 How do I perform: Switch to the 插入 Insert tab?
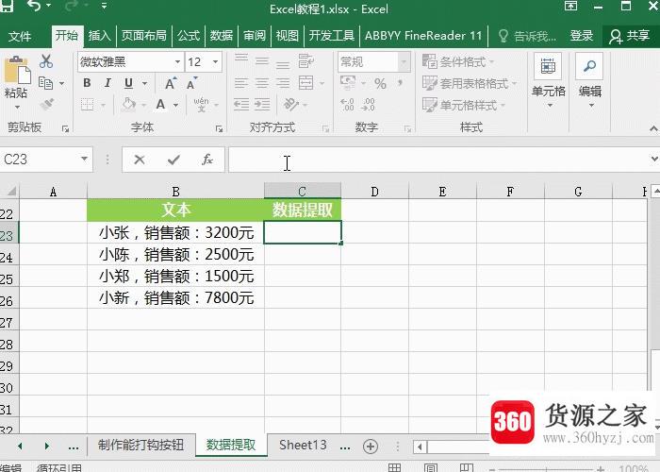point(99,36)
